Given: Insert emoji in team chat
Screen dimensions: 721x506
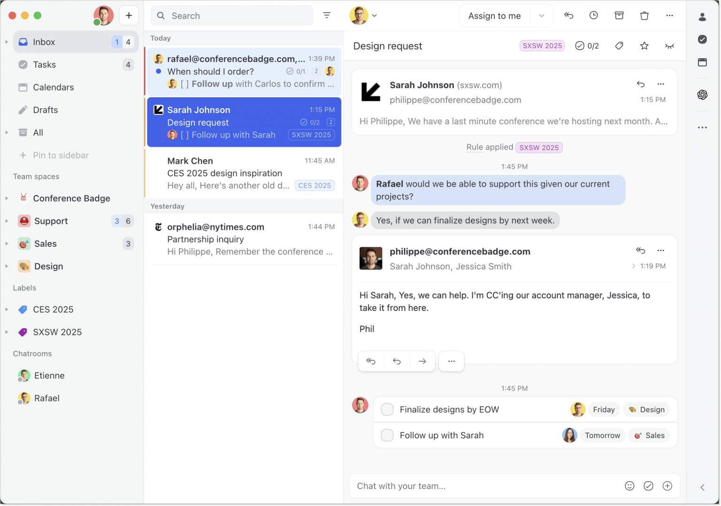Looking at the screenshot, I should click(x=629, y=486).
